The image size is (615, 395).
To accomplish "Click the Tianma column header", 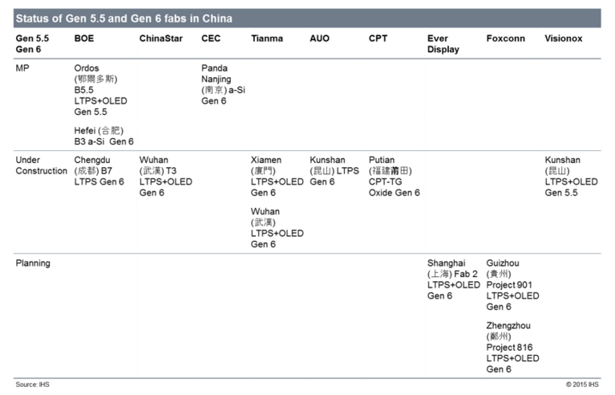I will (x=267, y=39).
